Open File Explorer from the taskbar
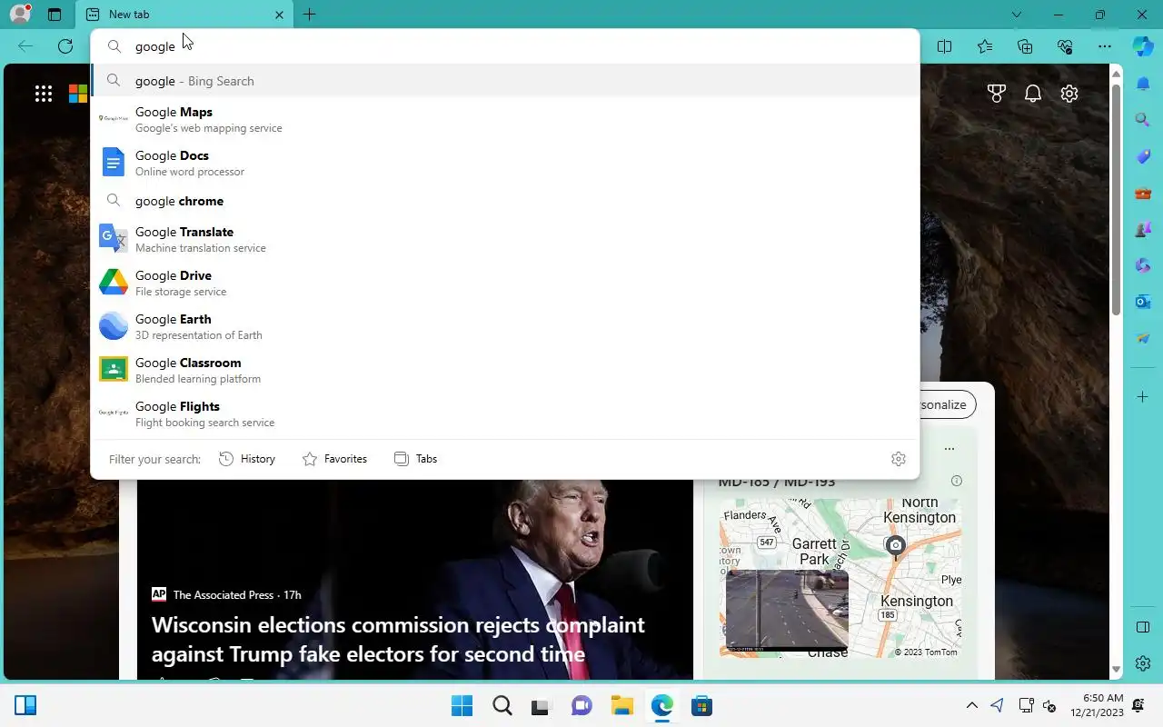The height and width of the screenshot is (727, 1163). (621, 706)
